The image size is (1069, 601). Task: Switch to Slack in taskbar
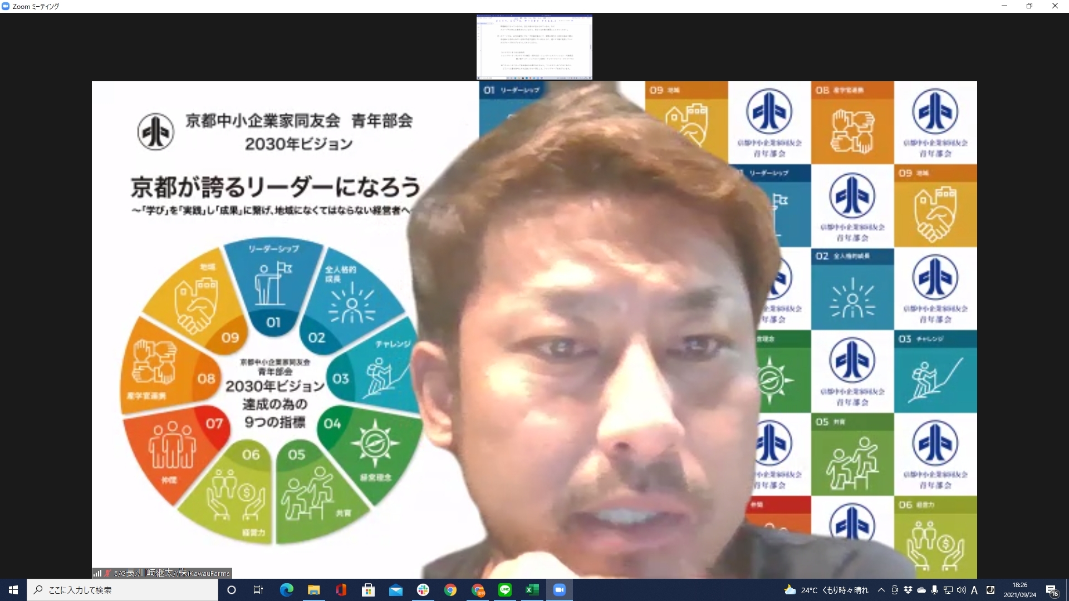click(x=423, y=590)
